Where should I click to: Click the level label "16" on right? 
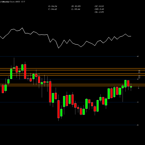[x=139, y=71]
